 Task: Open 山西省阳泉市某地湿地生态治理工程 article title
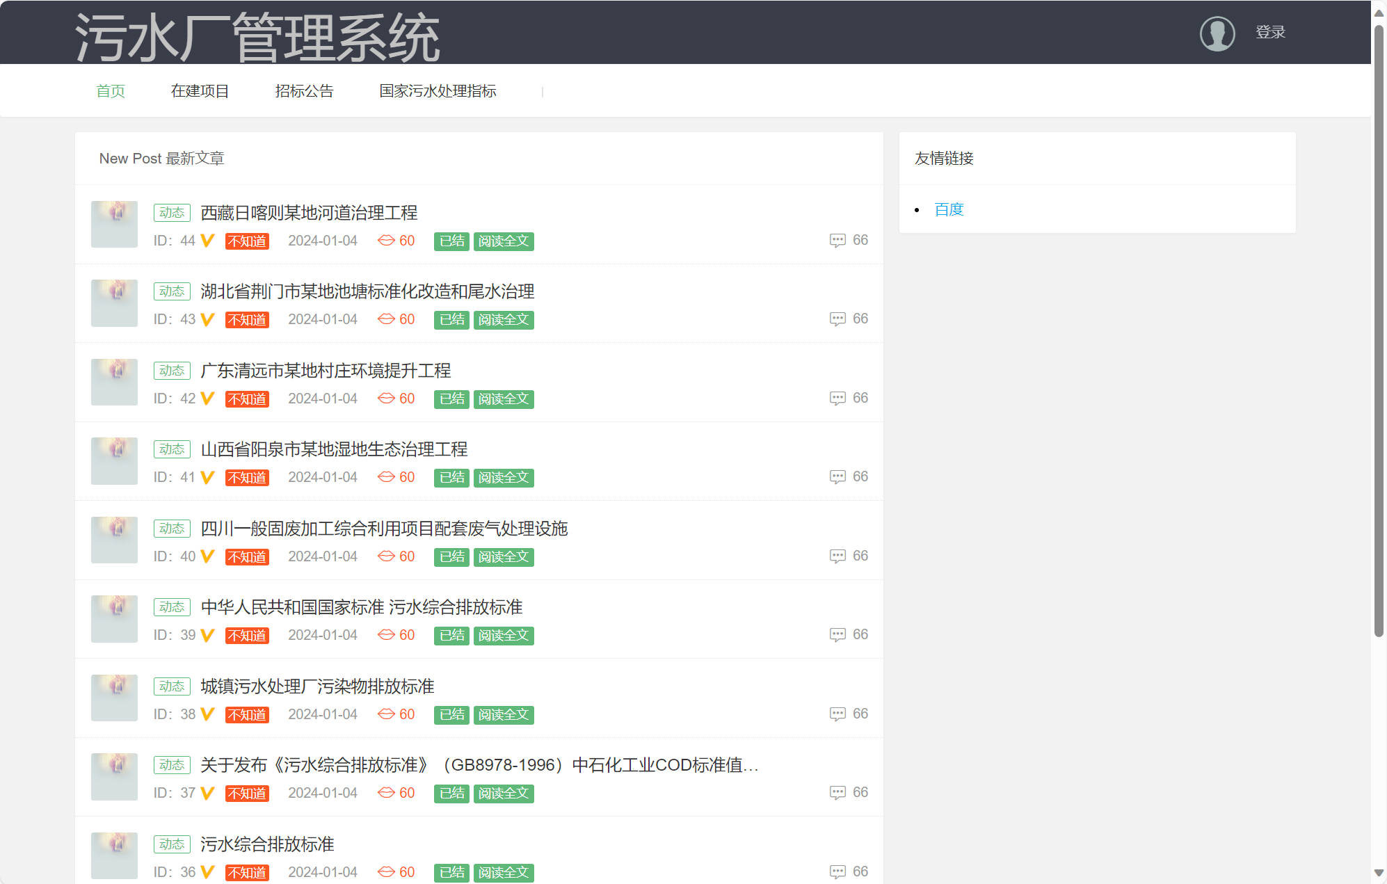coord(334,449)
